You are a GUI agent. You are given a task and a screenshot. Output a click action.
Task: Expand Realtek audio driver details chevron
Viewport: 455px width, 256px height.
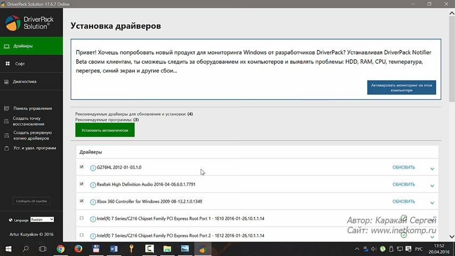pos(432,186)
